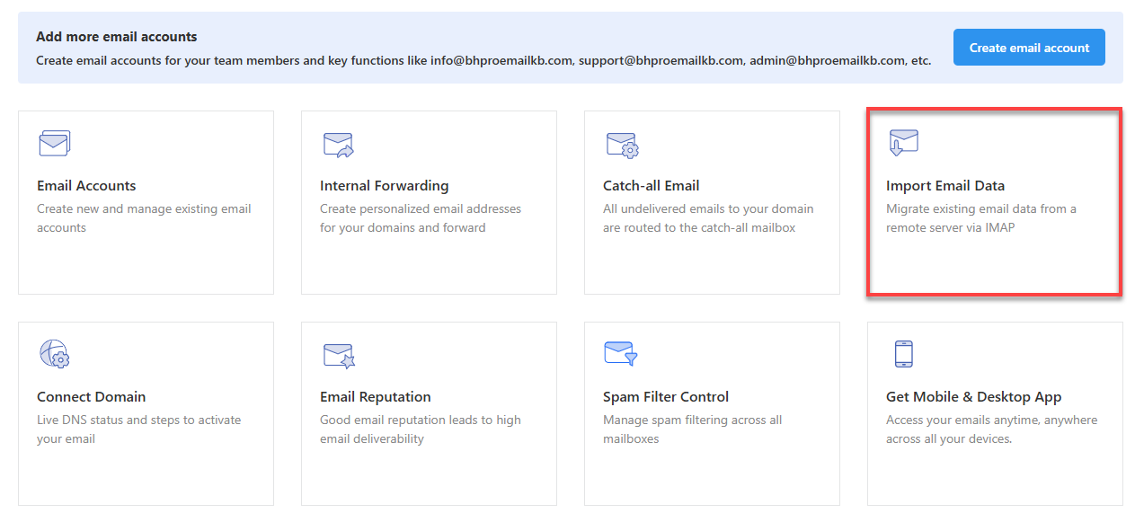The height and width of the screenshot is (522, 1135).
Task: Click 'Live DNS status and steps' description
Action: (x=139, y=429)
